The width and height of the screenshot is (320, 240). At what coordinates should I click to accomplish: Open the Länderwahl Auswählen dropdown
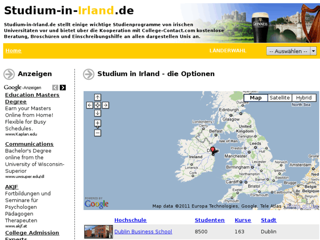tap(291, 51)
